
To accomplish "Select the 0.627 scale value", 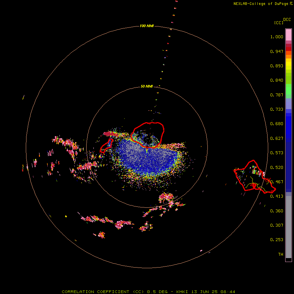I will (x=277, y=139).
